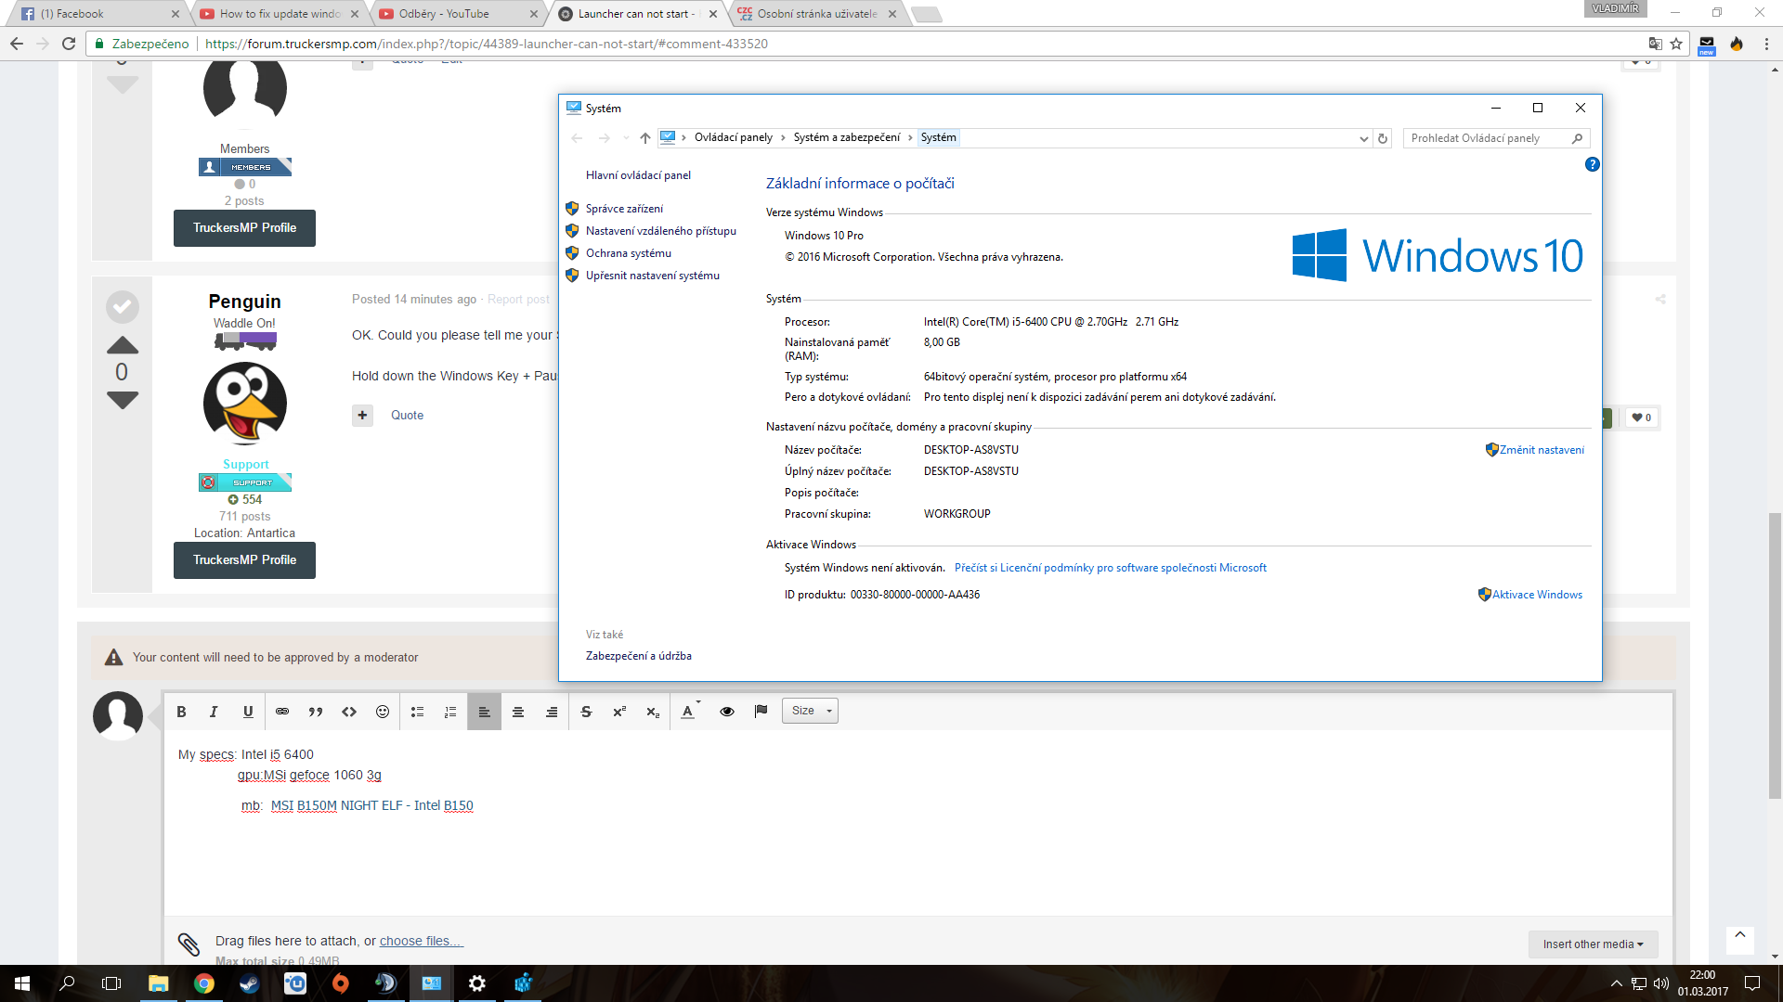Open the Size dropdown in the editor
Screen dimensions: 1783x1002
809,711
